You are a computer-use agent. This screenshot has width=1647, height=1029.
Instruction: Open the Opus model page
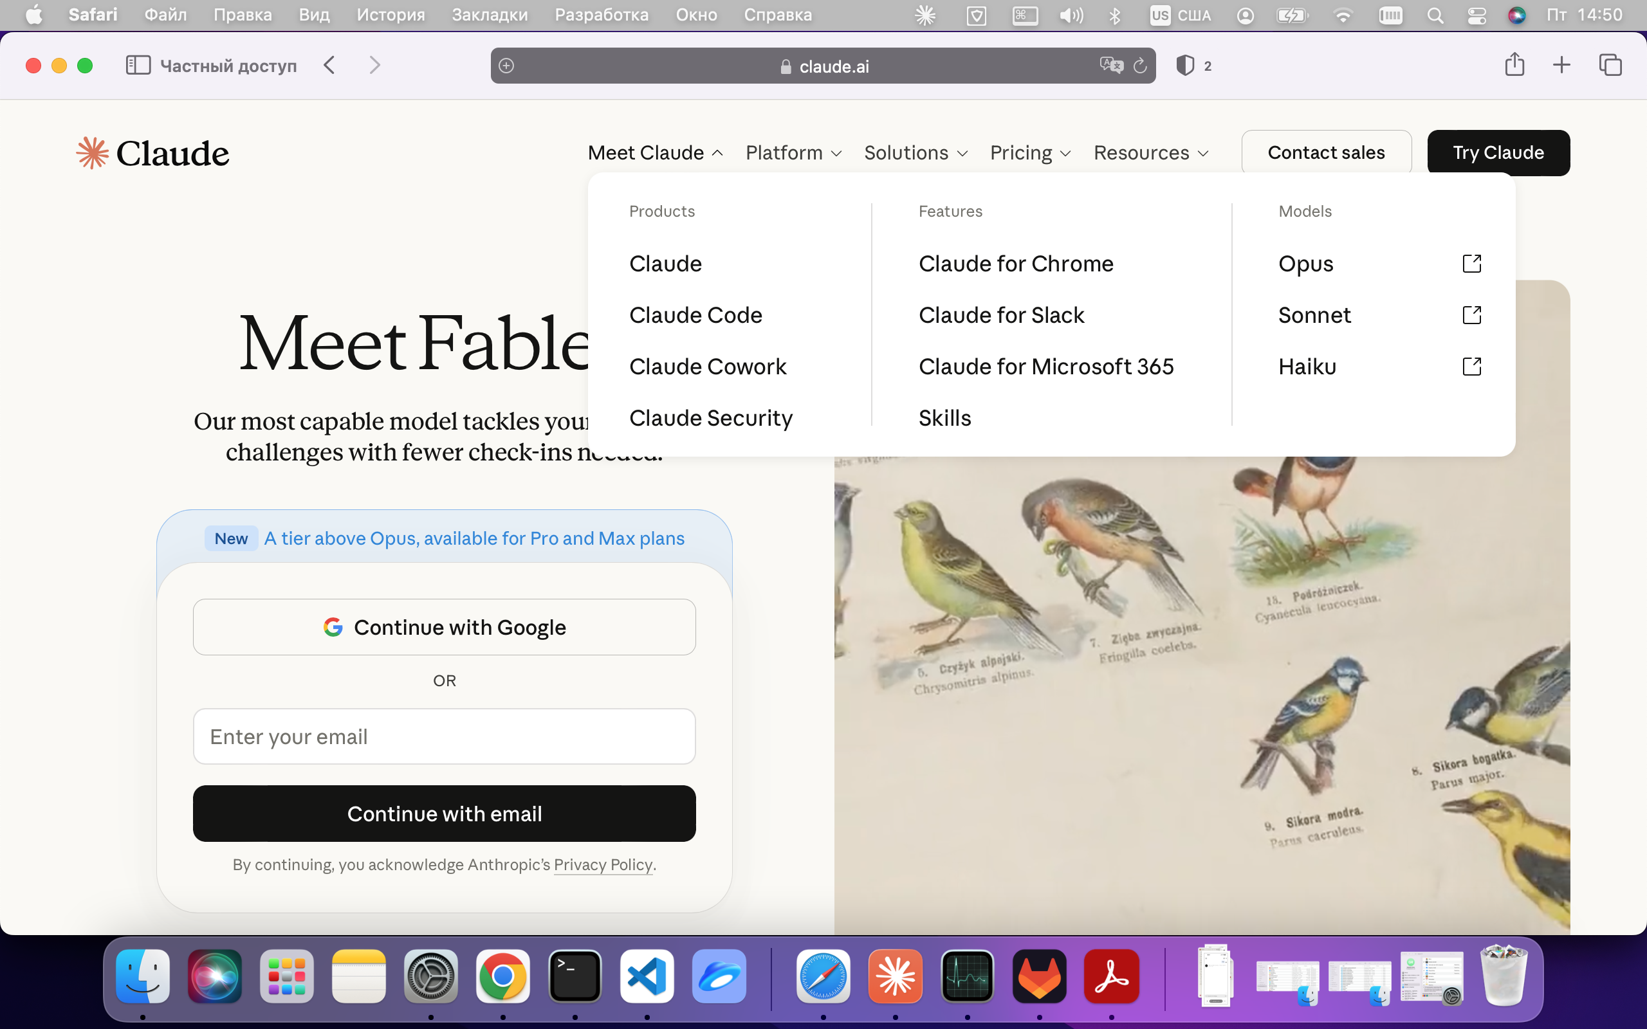pos(1305,264)
